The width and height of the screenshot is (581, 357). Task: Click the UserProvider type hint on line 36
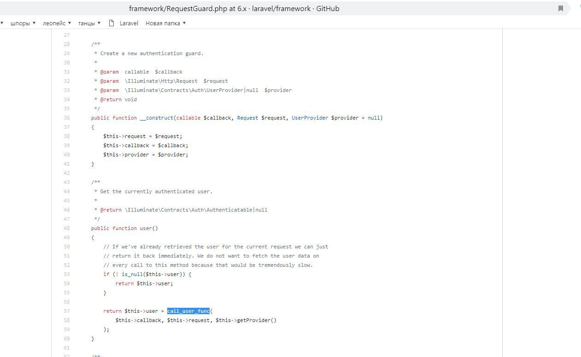pyautogui.click(x=310, y=118)
